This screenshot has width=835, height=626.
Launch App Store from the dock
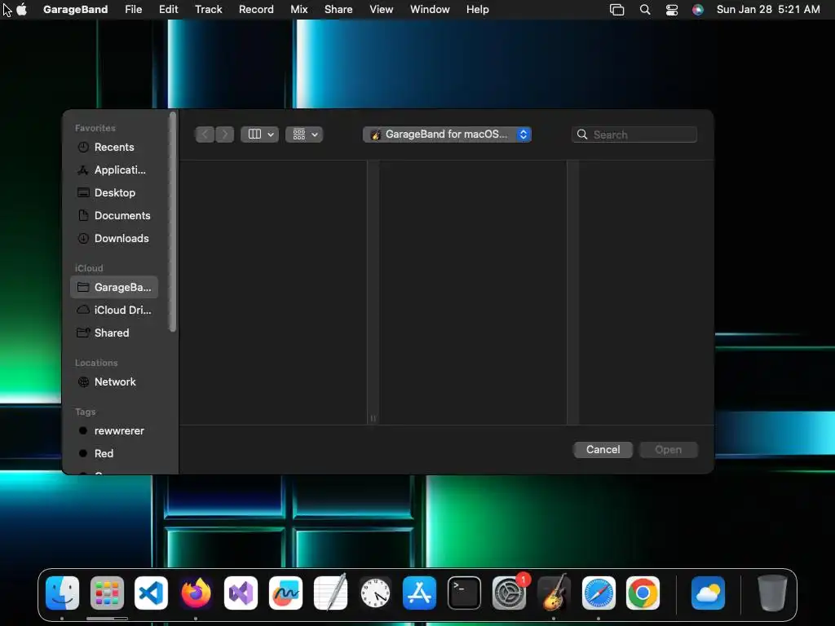(x=420, y=593)
